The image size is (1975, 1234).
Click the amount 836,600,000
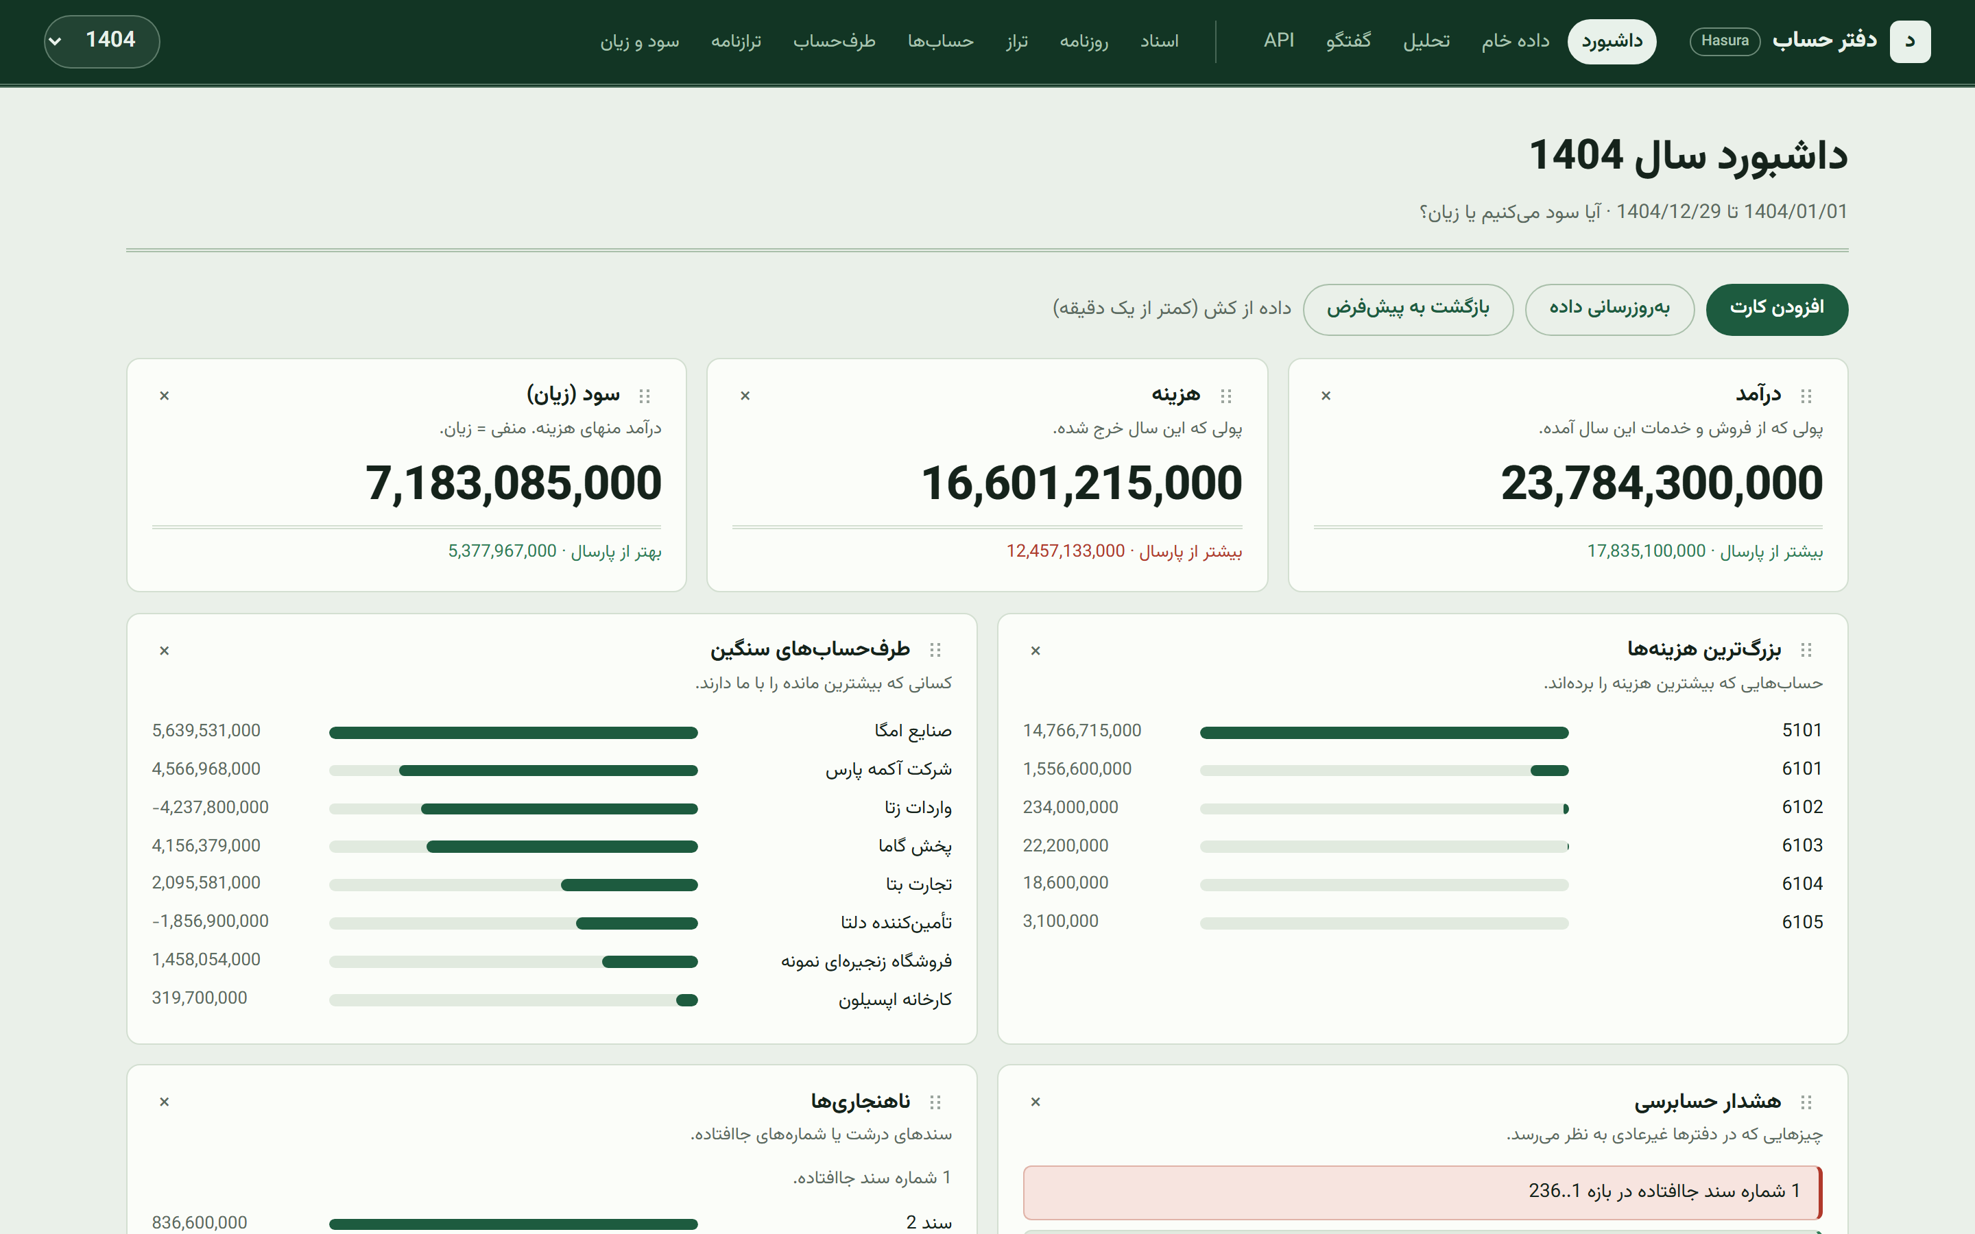click(199, 1222)
